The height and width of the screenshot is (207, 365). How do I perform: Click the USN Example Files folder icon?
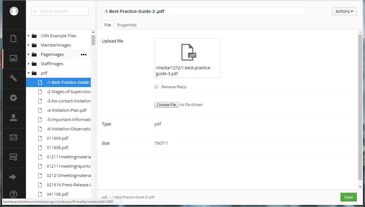(x=34, y=36)
